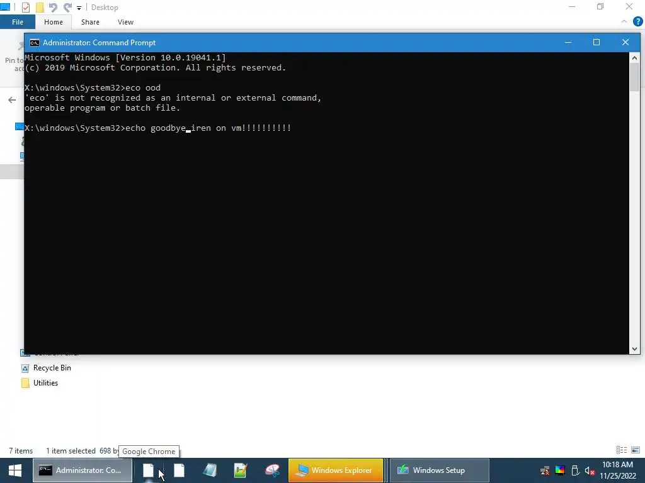Viewport: 645px width, 483px height.
Task: Restore down the Explorer Desktop window
Action: pyautogui.click(x=600, y=7)
